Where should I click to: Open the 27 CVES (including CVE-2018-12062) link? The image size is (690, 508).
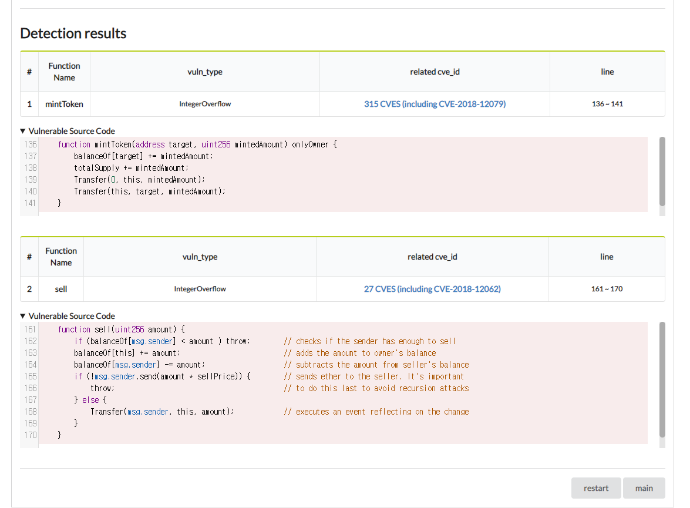(432, 289)
